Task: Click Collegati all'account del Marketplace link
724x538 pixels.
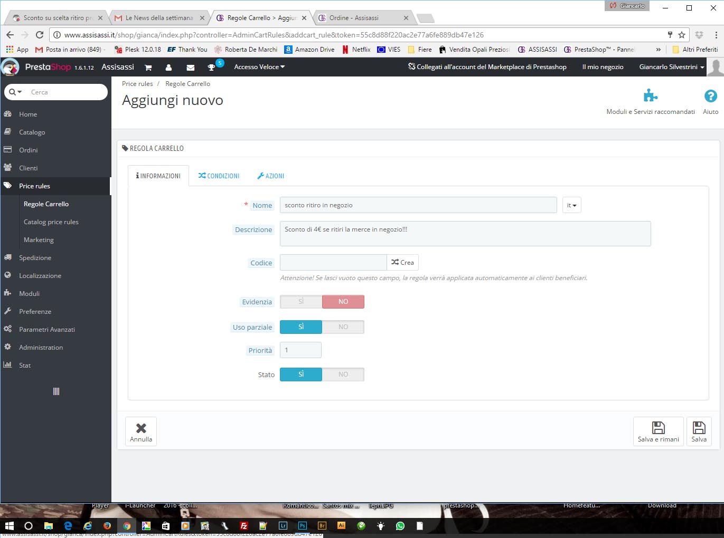Action: (487, 67)
